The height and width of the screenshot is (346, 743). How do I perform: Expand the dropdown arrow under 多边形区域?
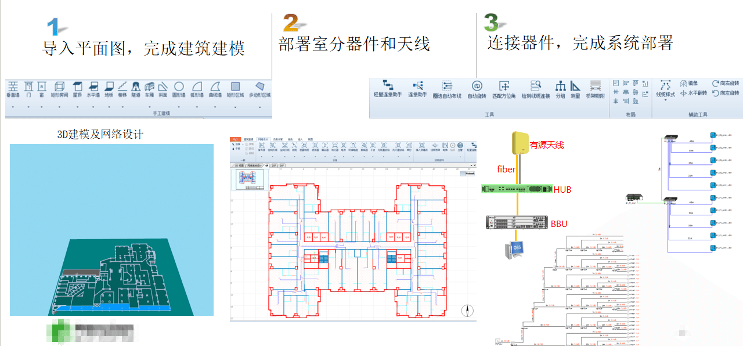click(x=259, y=107)
